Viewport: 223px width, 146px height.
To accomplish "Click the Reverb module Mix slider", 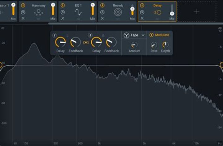I will [132, 10].
